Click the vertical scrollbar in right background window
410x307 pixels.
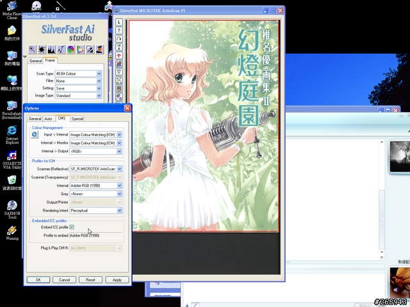point(382,219)
